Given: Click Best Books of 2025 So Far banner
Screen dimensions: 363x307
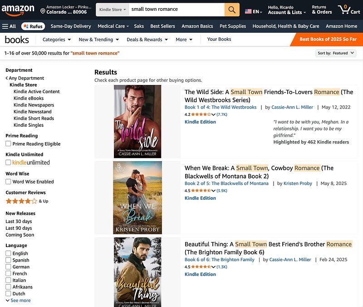Looking at the screenshot, I should tap(328, 40).
